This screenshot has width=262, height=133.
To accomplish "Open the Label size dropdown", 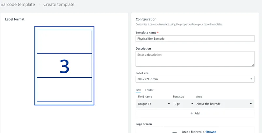I will [x=195, y=79].
